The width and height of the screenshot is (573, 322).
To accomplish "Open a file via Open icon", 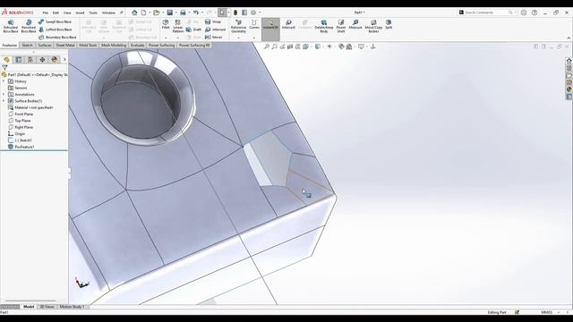I will tap(157, 13).
